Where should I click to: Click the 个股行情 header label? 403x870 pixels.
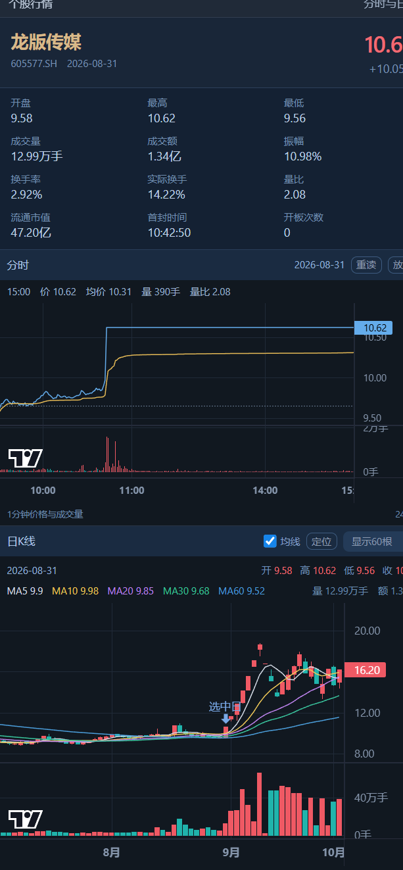pos(30,5)
